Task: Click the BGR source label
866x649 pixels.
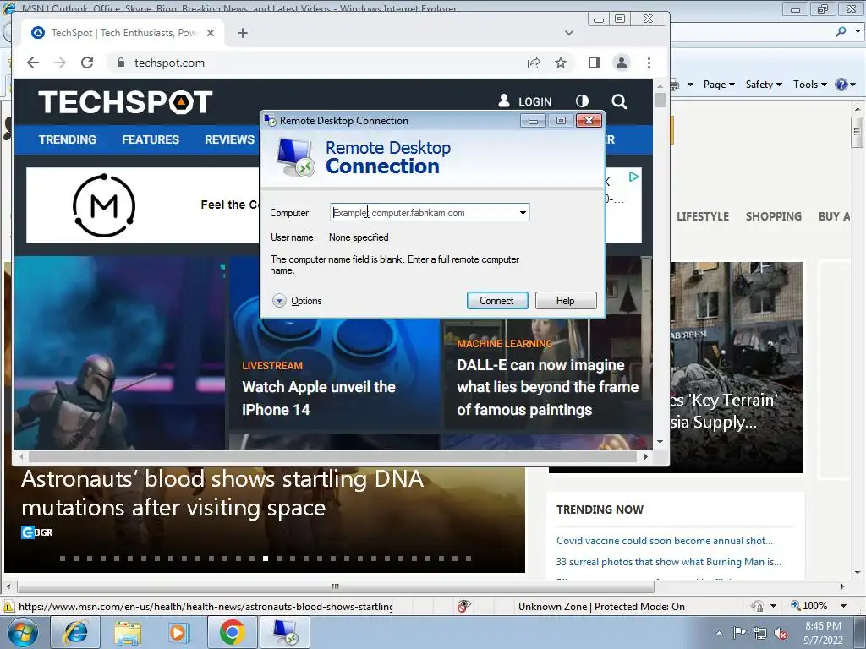Action: pyautogui.click(x=37, y=532)
